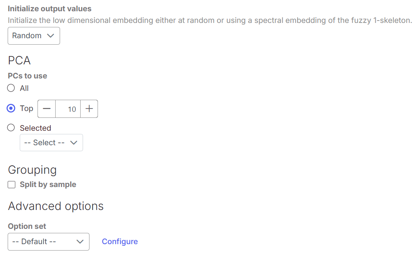Open the Configure link
Screen dimensions: 416x255
point(120,242)
